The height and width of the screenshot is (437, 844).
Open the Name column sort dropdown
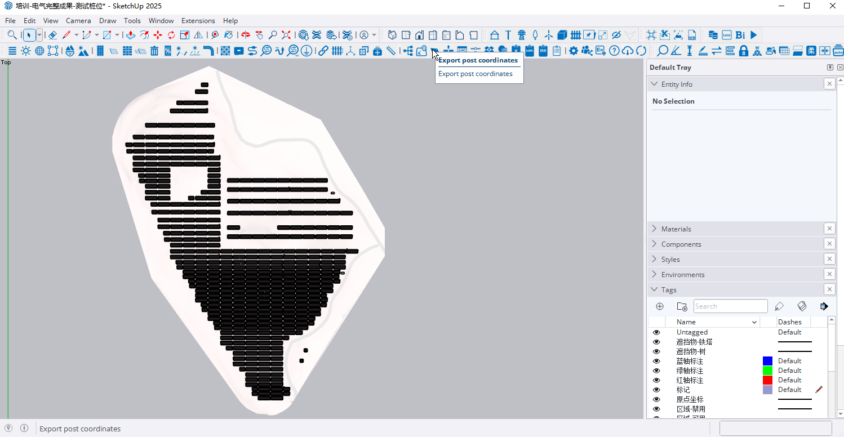(x=754, y=322)
